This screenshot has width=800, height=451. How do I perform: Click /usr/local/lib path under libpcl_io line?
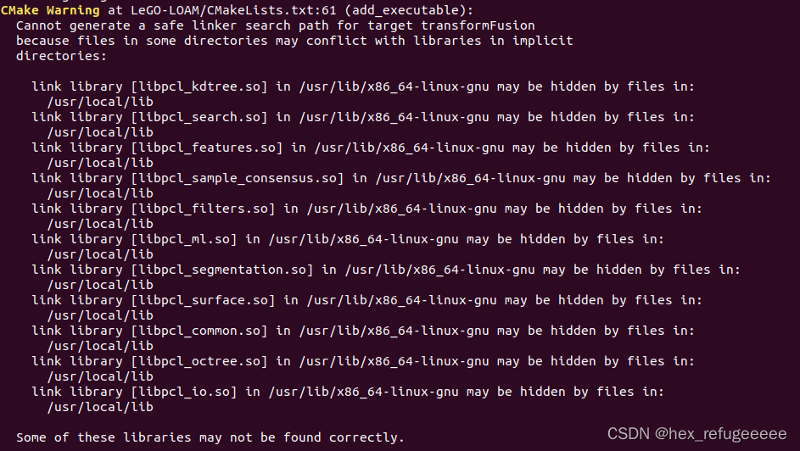(x=100, y=407)
